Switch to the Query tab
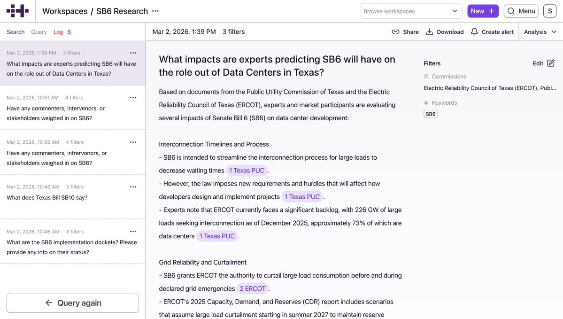 [x=39, y=32]
